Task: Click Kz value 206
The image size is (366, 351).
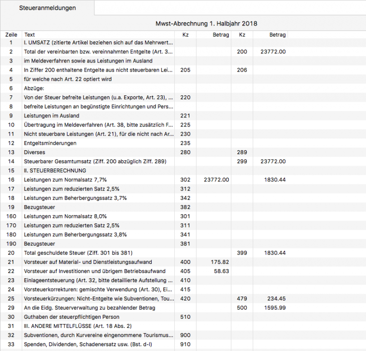Action: pyautogui.click(x=242, y=70)
